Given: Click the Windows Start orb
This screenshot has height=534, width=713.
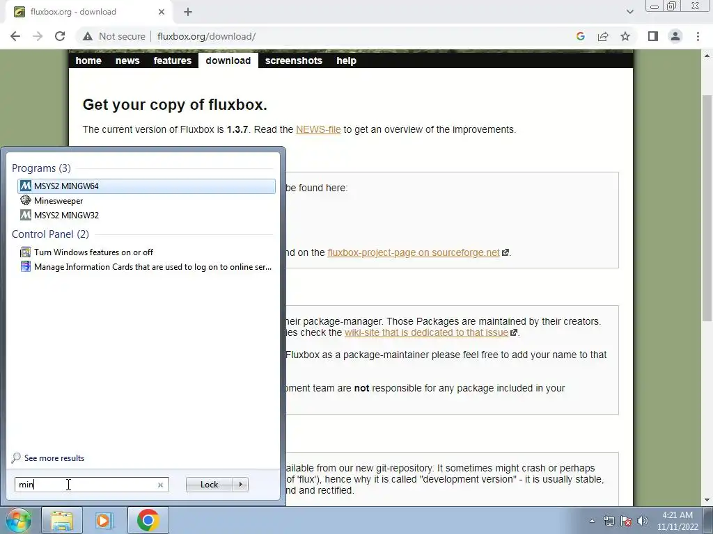Looking at the screenshot, I should (x=19, y=520).
